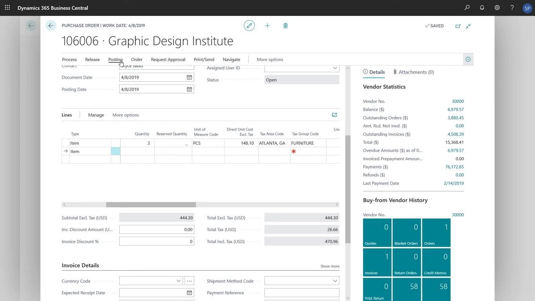535x301 pixels.
Task: Open the Posting Date calendar picker
Action: (189, 89)
